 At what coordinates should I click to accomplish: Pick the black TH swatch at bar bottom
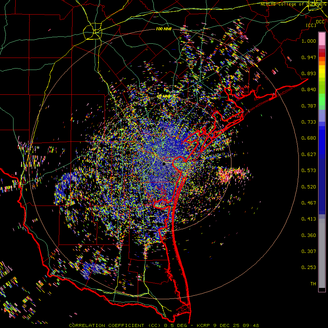[322, 290]
